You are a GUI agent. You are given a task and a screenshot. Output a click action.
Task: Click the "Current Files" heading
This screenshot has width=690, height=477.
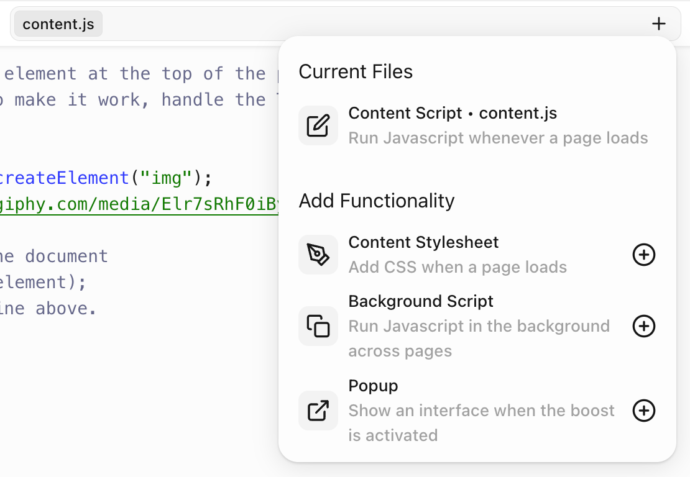356,71
